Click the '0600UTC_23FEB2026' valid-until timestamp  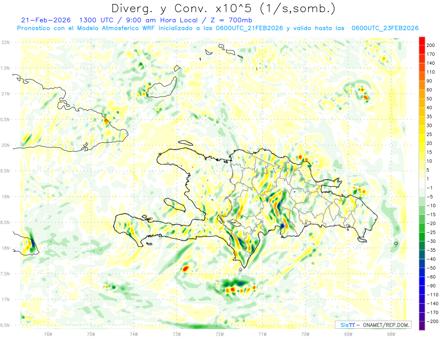click(x=385, y=28)
